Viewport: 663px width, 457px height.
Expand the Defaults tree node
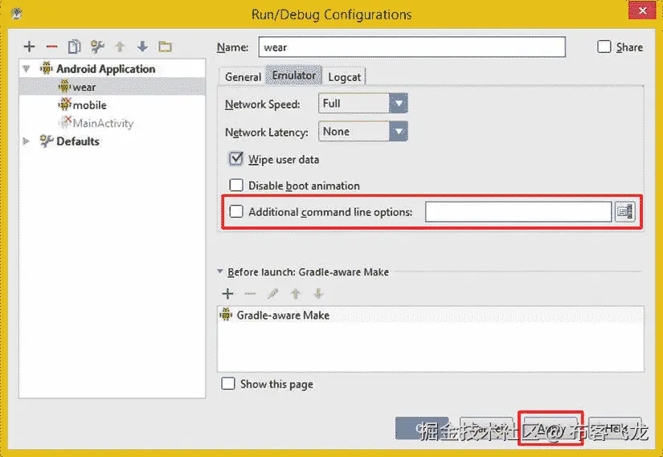27,141
